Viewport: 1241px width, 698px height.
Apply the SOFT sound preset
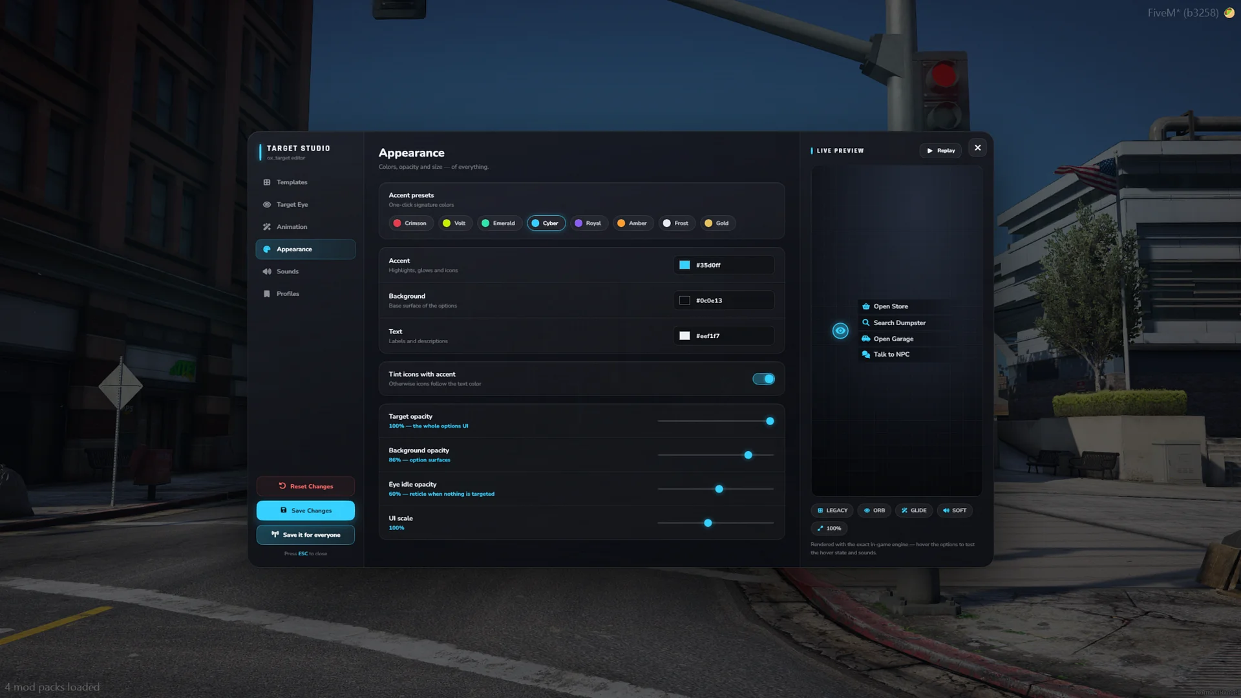tap(955, 511)
